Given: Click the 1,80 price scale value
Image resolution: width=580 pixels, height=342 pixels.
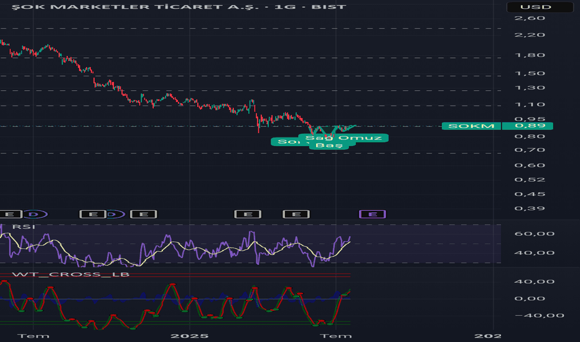Looking at the screenshot, I should [x=530, y=55].
